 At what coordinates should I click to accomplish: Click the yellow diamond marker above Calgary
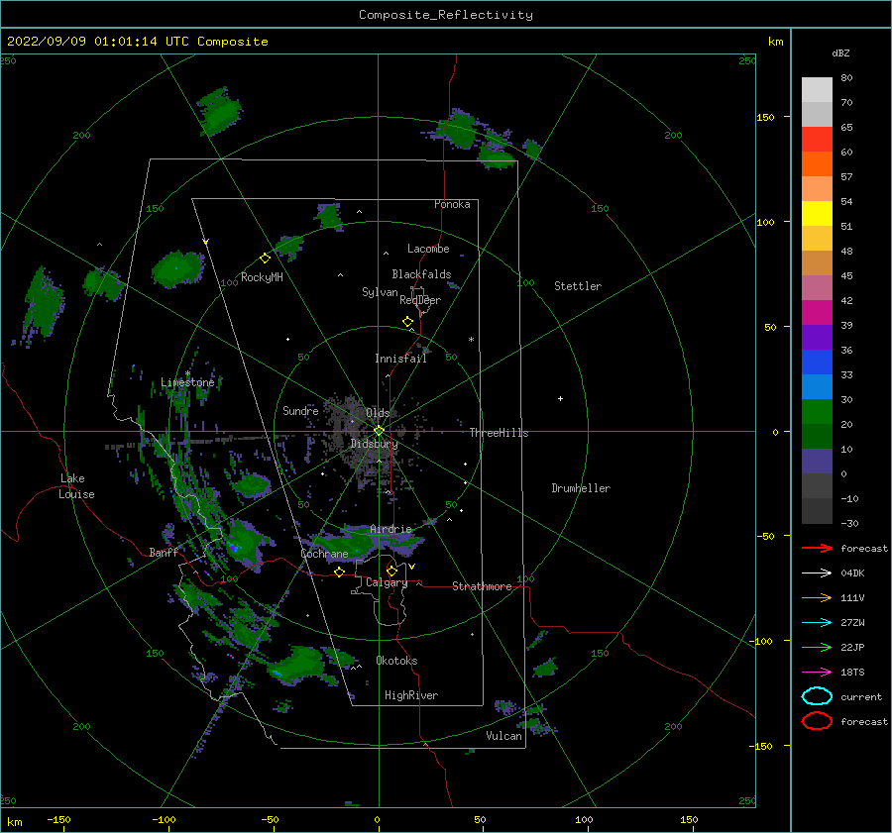[x=391, y=571]
